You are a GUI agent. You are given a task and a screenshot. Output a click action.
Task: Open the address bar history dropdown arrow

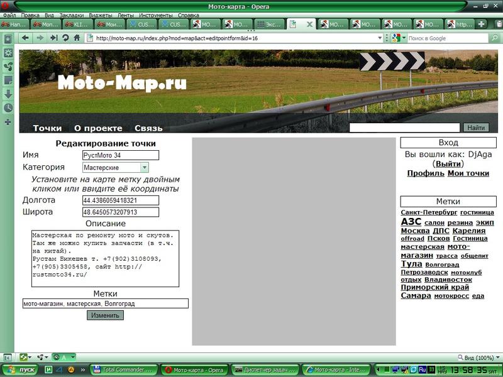[380, 38]
